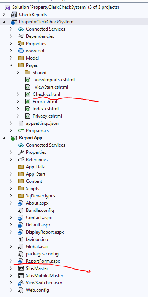The height and width of the screenshot is (297, 148).
Task: Select the wwwroot folder name
Action: [x=35, y=51]
